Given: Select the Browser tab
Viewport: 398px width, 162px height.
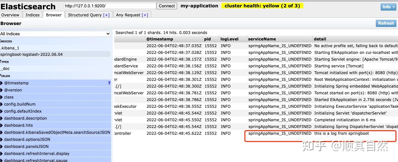Looking at the screenshot, I should point(54,15).
